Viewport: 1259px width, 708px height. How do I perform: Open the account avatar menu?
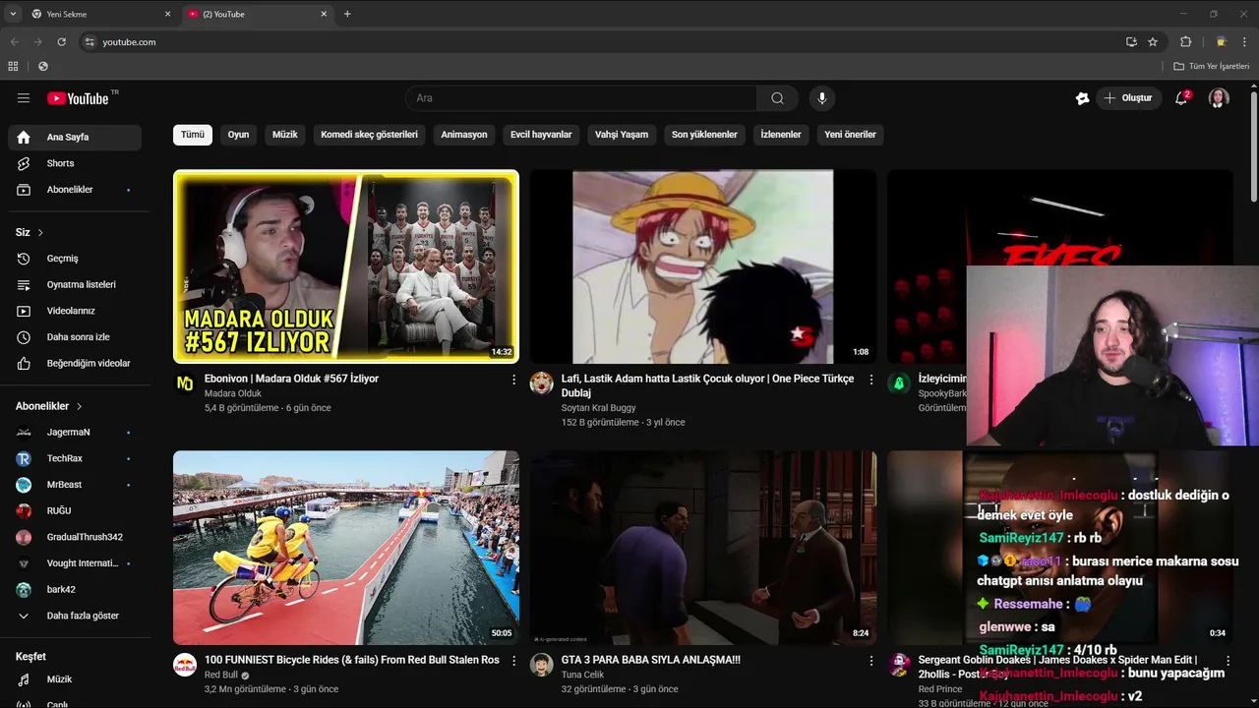[x=1219, y=98]
